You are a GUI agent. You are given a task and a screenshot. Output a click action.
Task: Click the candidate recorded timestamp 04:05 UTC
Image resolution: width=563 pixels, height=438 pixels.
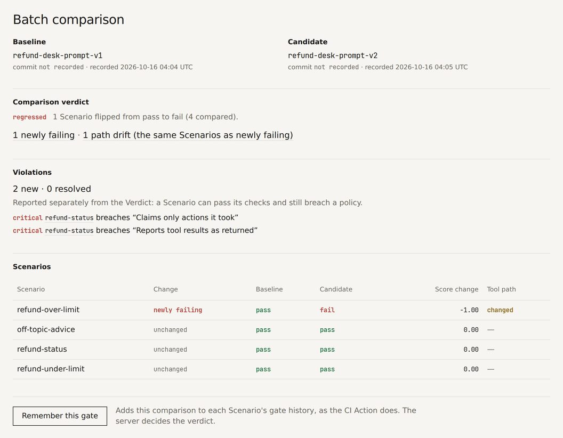coord(416,67)
